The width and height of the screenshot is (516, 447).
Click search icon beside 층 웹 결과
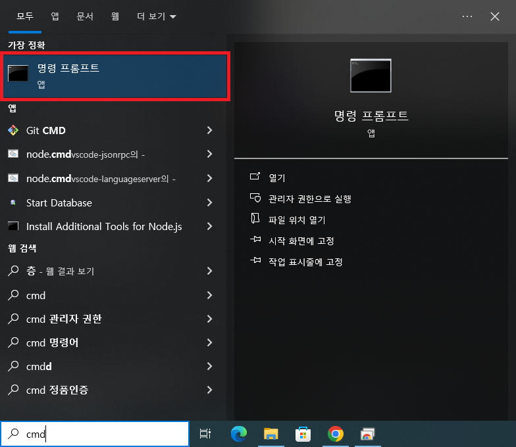tap(13, 271)
